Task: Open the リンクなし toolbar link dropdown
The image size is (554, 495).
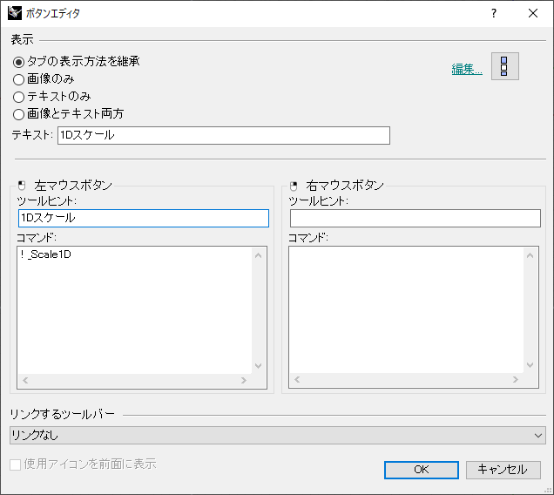Action: 278,435
